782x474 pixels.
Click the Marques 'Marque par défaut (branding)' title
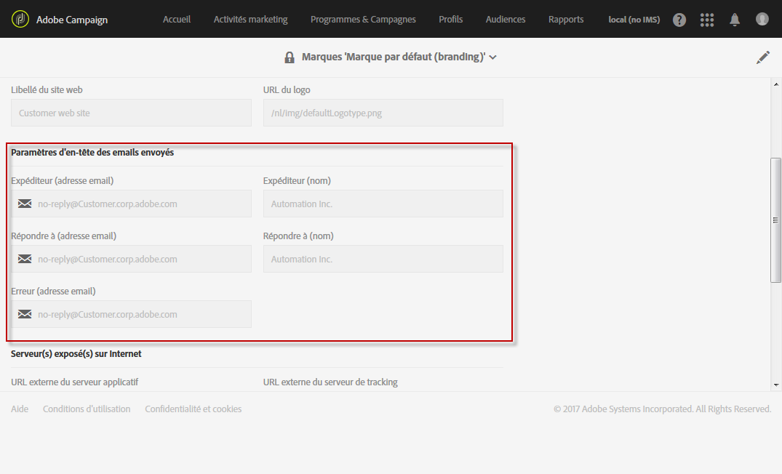[x=394, y=57]
